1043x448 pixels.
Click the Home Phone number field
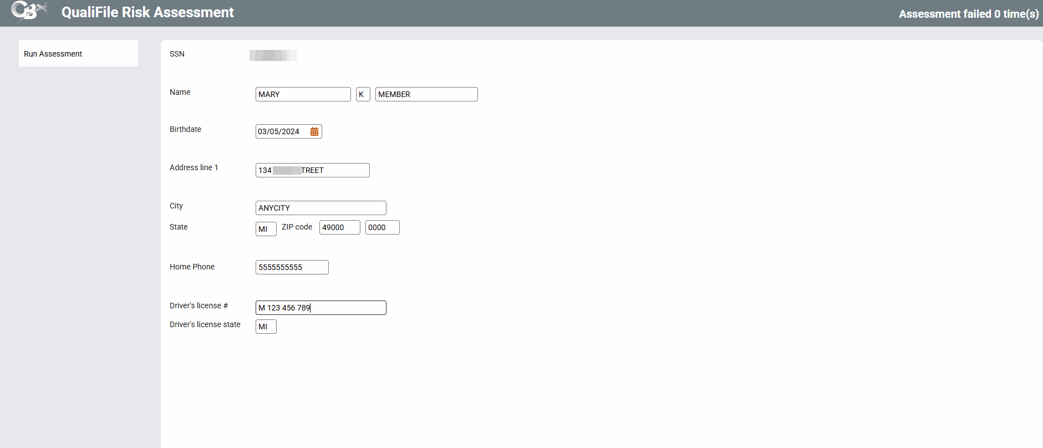[292, 267]
